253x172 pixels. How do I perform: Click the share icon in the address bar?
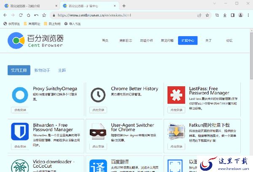(199, 15)
